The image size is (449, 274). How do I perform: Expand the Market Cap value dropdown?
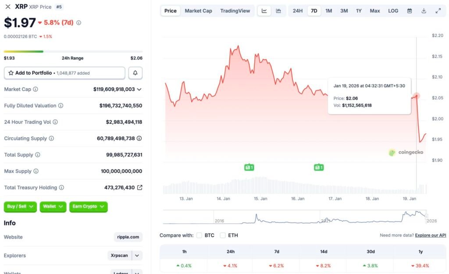pos(140,89)
